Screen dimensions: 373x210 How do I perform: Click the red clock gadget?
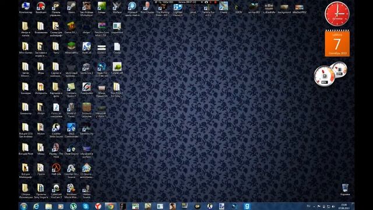pyautogui.click(x=337, y=13)
